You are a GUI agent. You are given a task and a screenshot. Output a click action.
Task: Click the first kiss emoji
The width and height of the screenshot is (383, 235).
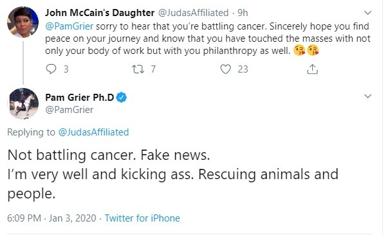(299, 51)
